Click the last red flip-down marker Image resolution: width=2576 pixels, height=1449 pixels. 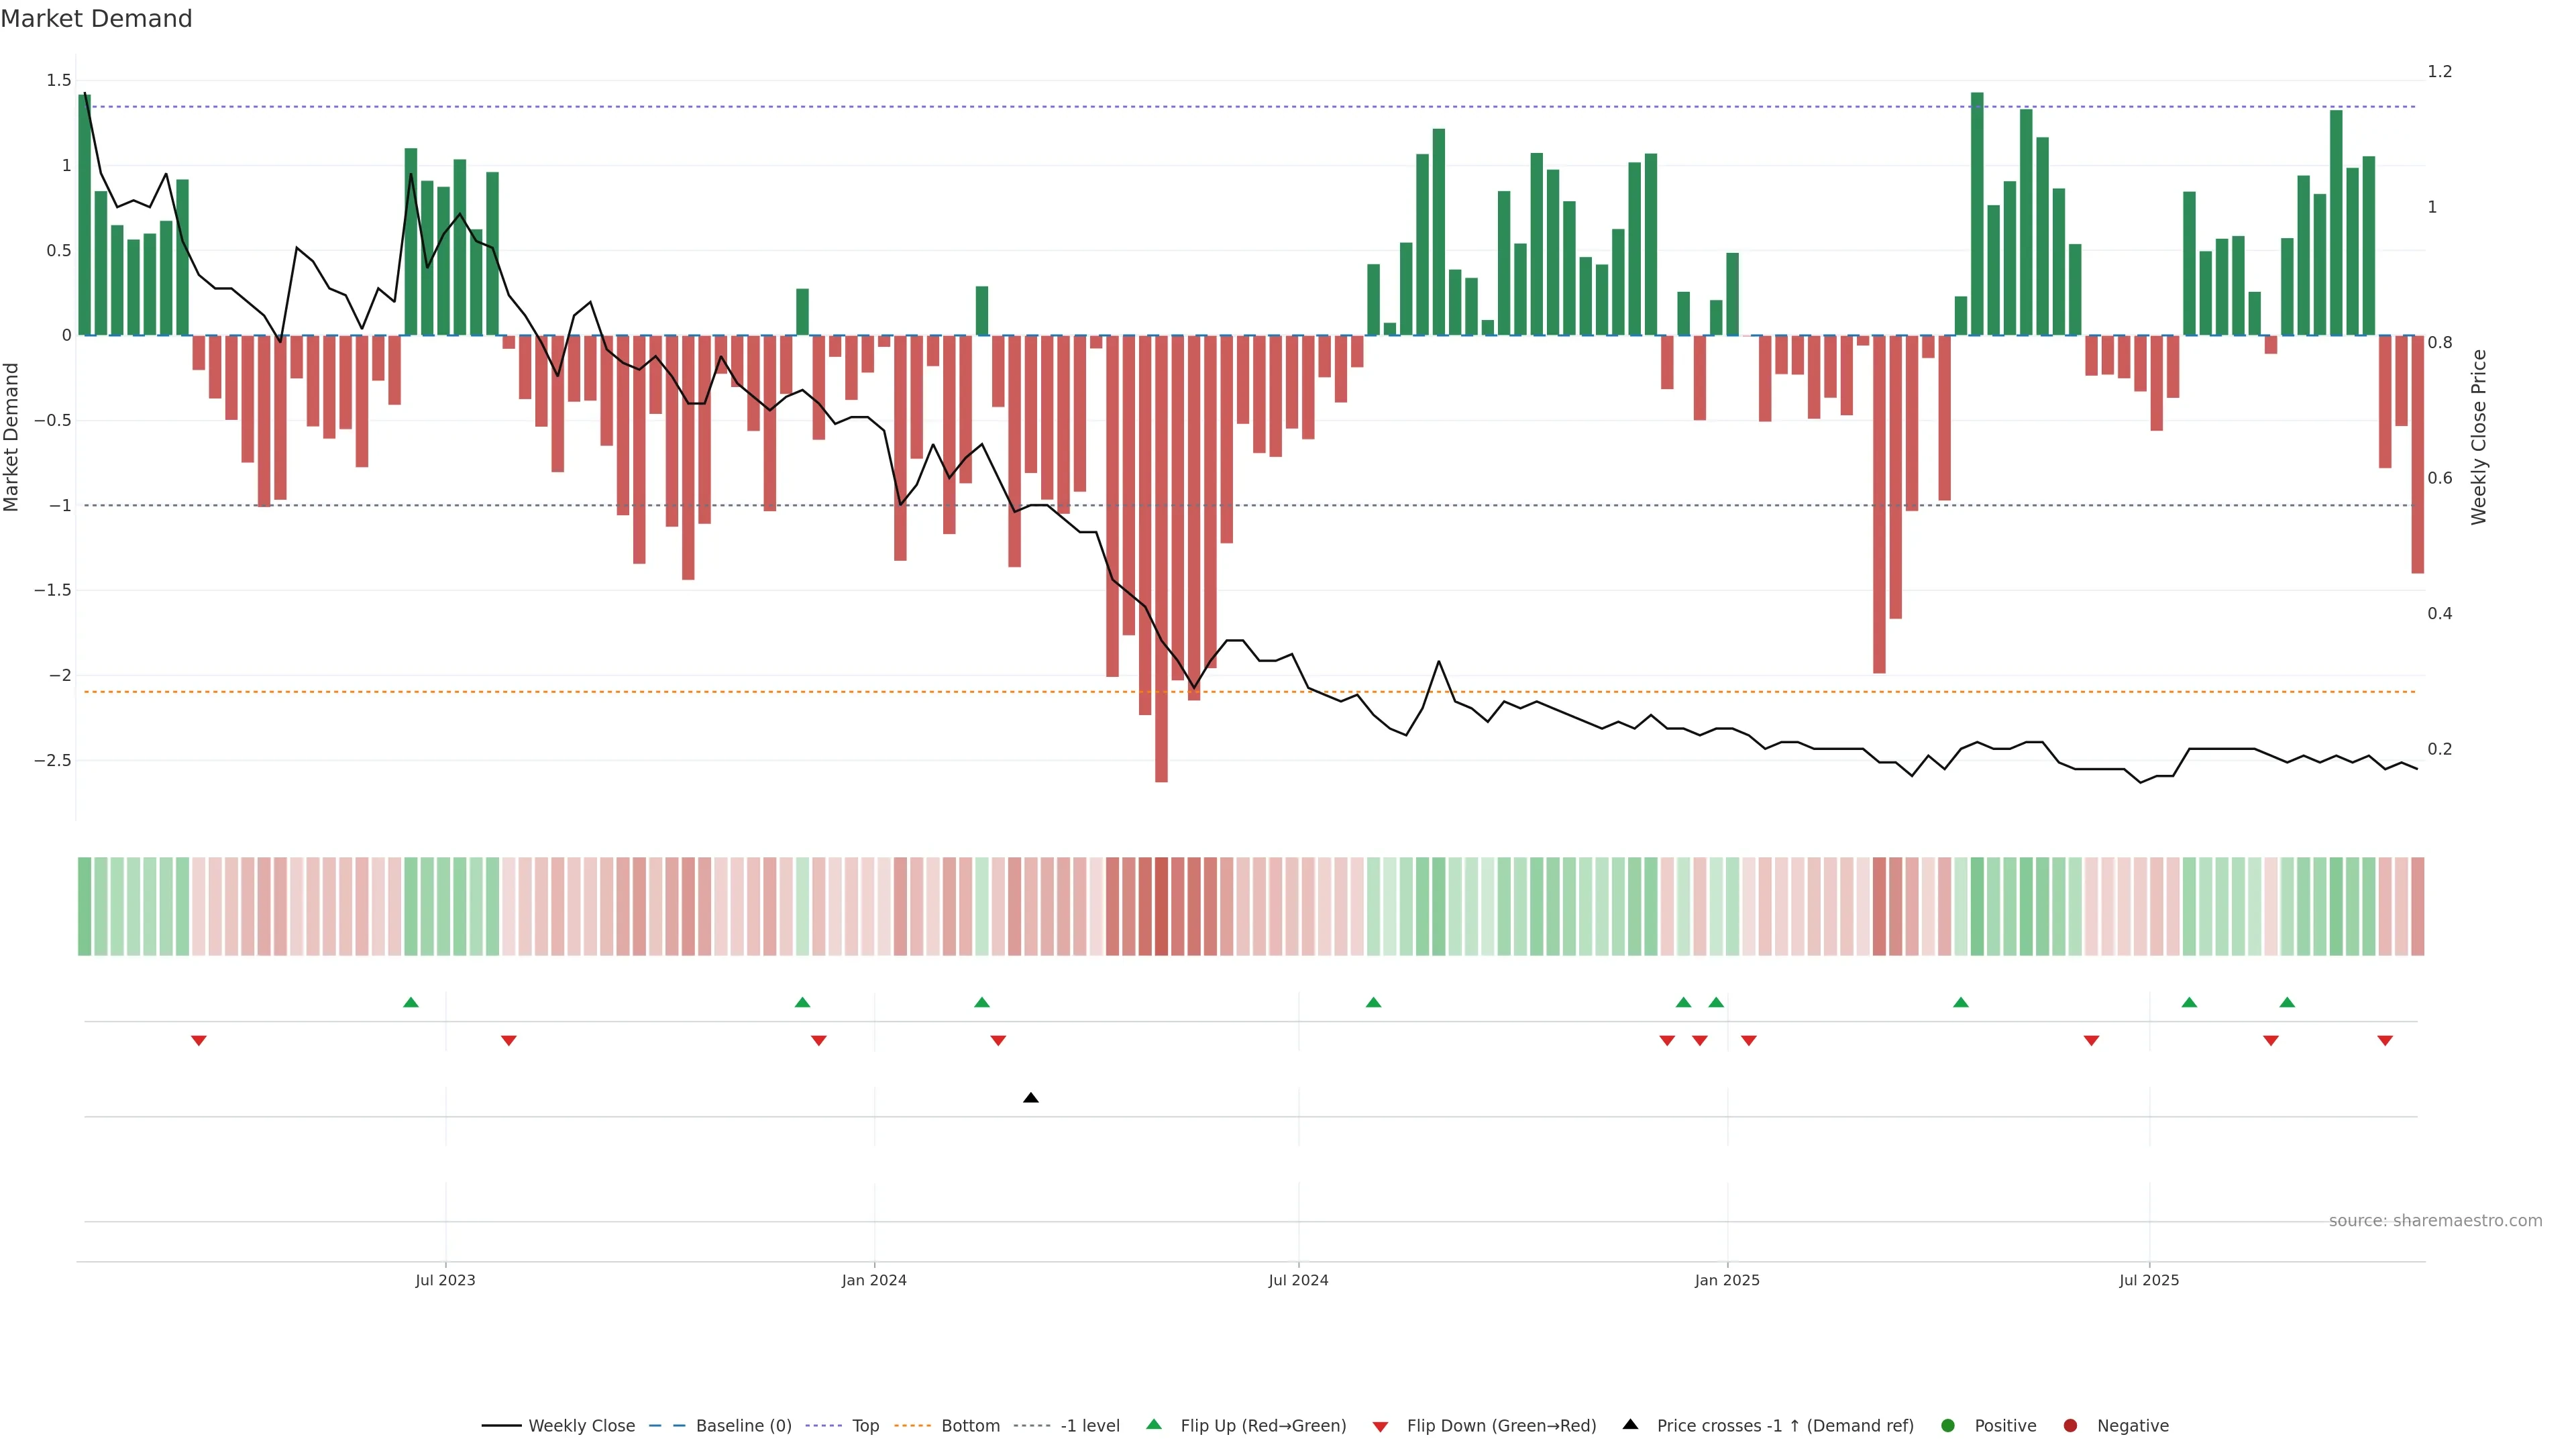[x=2385, y=1041]
